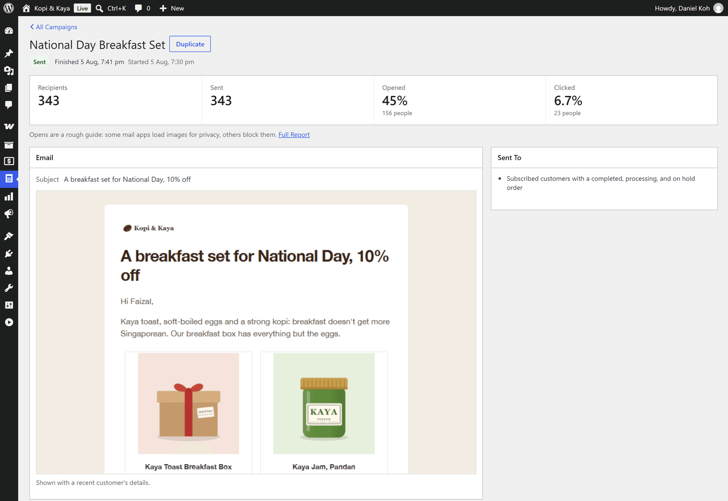This screenshot has height=501, width=728.
Task: Open the WooCommerce sidebar icon
Action: (x=9, y=126)
